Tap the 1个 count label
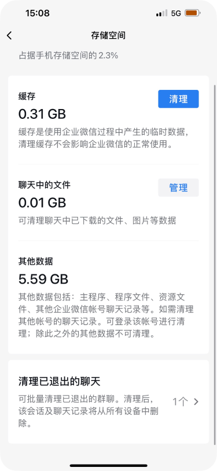217x471 pixels. click(181, 401)
